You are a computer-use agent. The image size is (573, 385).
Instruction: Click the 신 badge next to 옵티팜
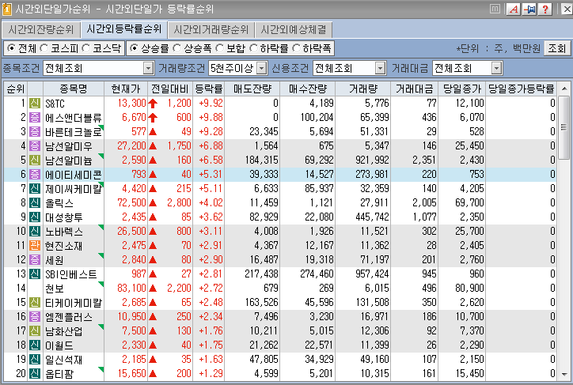pyautogui.click(x=35, y=374)
